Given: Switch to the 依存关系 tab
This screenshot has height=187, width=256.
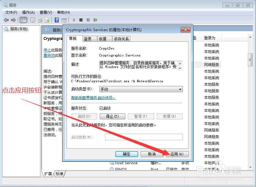Looking at the screenshot, I should point(121,39).
